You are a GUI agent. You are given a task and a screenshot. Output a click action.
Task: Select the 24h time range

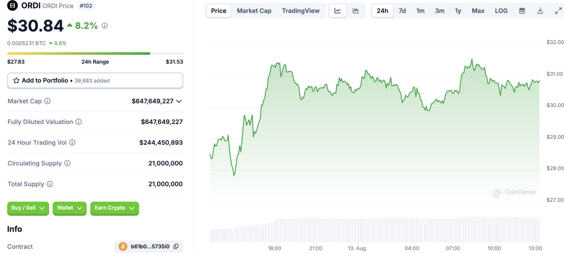tap(382, 11)
